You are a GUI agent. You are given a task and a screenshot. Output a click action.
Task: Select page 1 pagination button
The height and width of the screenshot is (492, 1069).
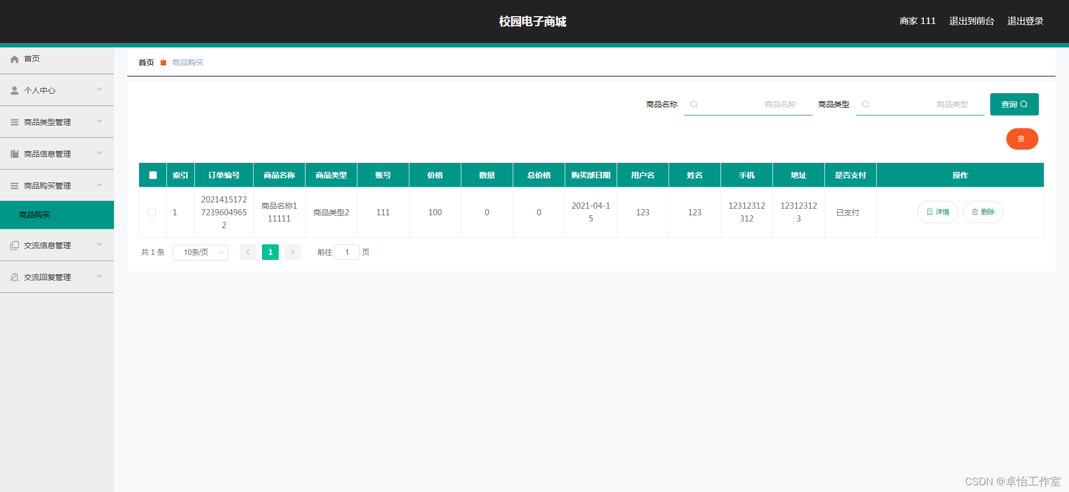[x=270, y=252]
